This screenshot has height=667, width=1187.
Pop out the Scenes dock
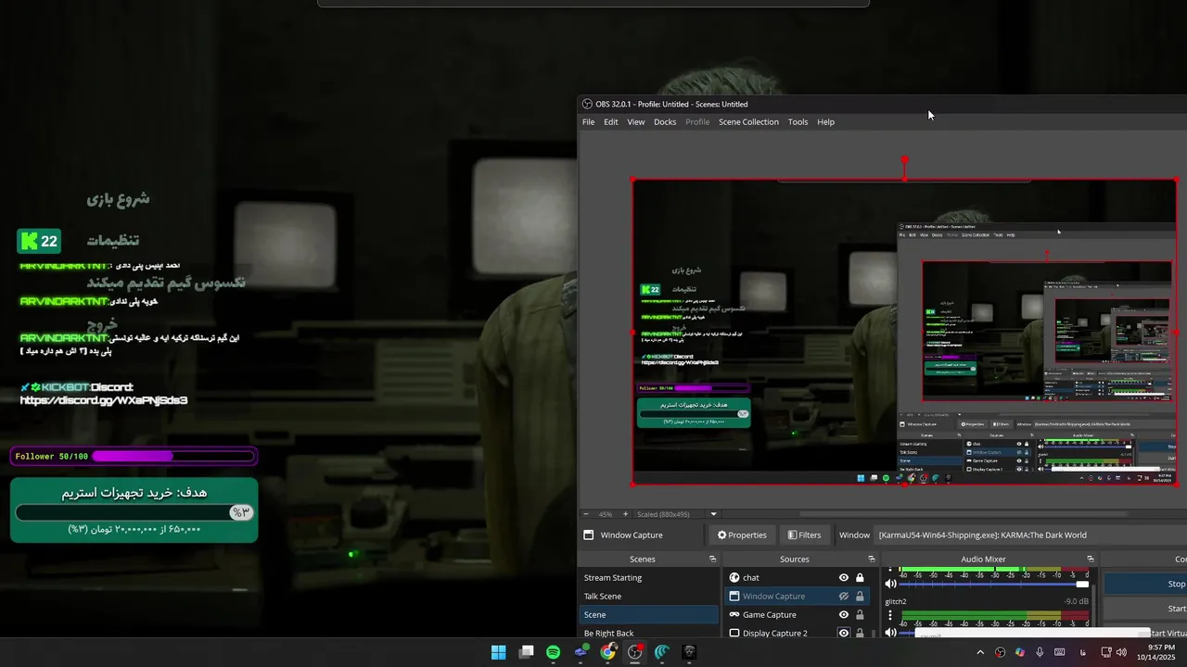point(712,560)
